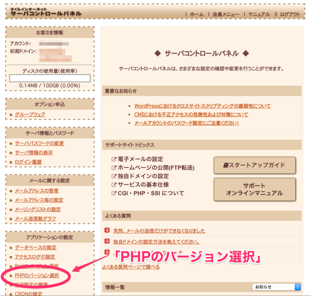Open 独自ドメインの設定方法を教えてください FAQ
Viewport: 311px width, 296px height.
(156, 242)
